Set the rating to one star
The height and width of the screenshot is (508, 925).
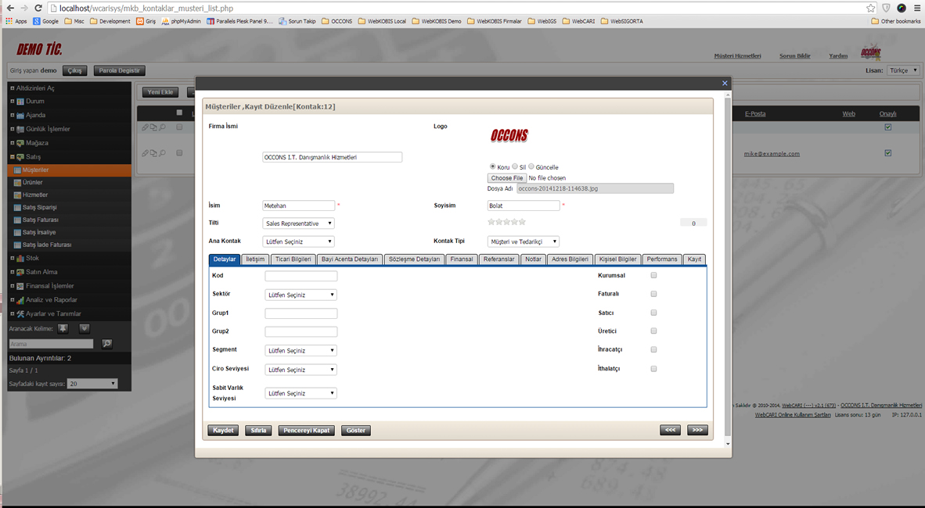[x=491, y=222]
